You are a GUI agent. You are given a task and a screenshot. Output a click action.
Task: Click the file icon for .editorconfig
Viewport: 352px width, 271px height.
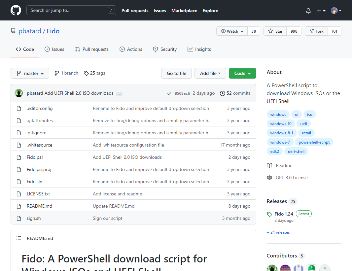click(19, 108)
